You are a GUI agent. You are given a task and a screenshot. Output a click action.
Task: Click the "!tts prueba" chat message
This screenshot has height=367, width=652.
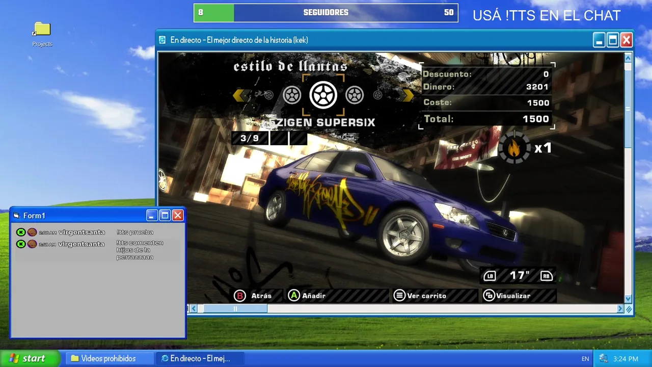[x=134, y=232]
